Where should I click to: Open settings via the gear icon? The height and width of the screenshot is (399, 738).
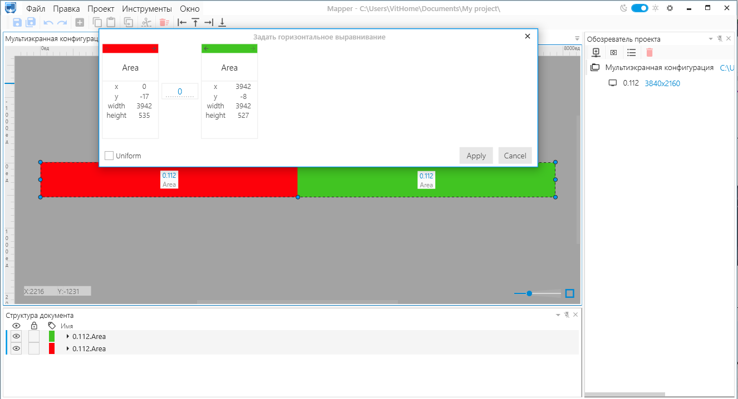click(x=670, y=8)
